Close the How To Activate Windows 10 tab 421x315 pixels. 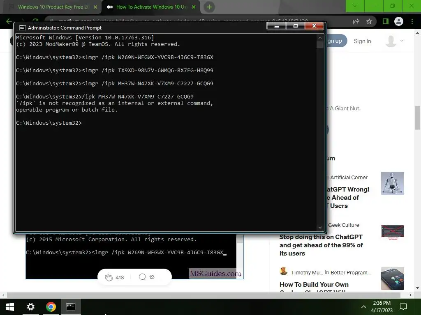pos(194,7)
